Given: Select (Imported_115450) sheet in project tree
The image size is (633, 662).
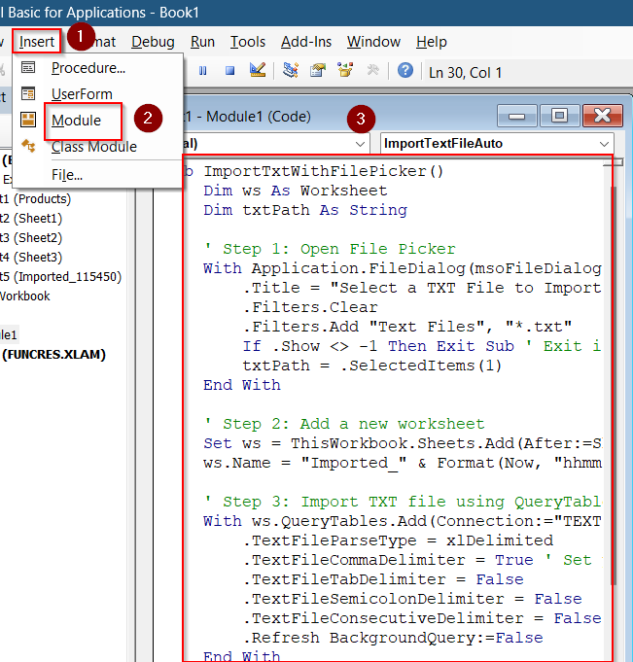Looking at the screenshot, I should [61, 276].
